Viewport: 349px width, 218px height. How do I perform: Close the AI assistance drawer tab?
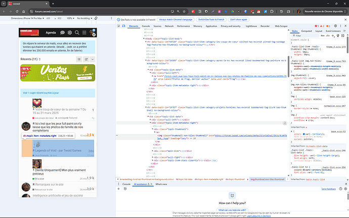(x=151, y=184)
